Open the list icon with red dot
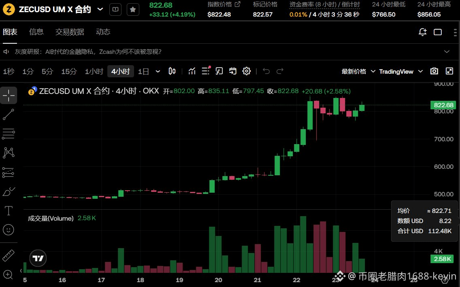Image resolution: width=460 pixels, height=287 pixels. pos(206,71)
